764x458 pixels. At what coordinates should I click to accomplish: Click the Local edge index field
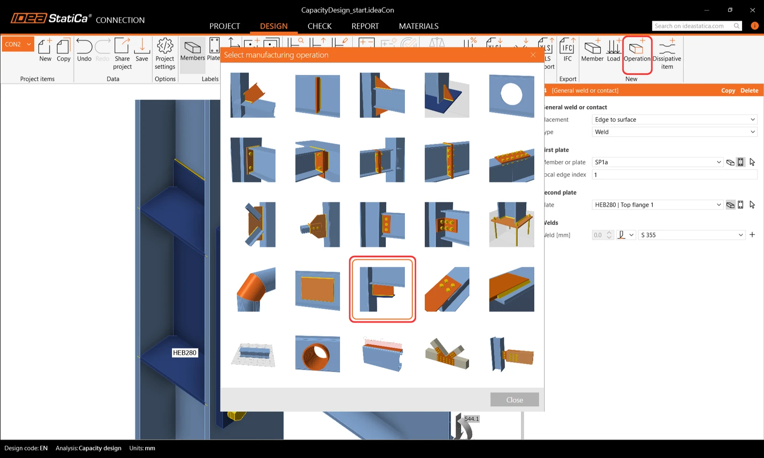pos(675,175)
